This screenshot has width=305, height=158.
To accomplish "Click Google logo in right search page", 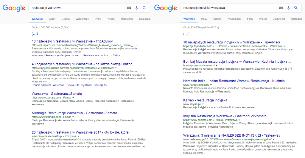I will pos(166,8).
